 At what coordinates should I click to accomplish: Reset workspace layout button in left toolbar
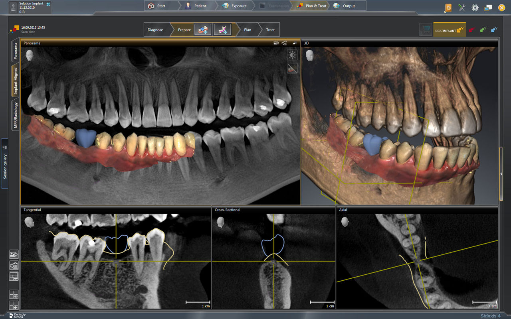click(x=14, y=276)
